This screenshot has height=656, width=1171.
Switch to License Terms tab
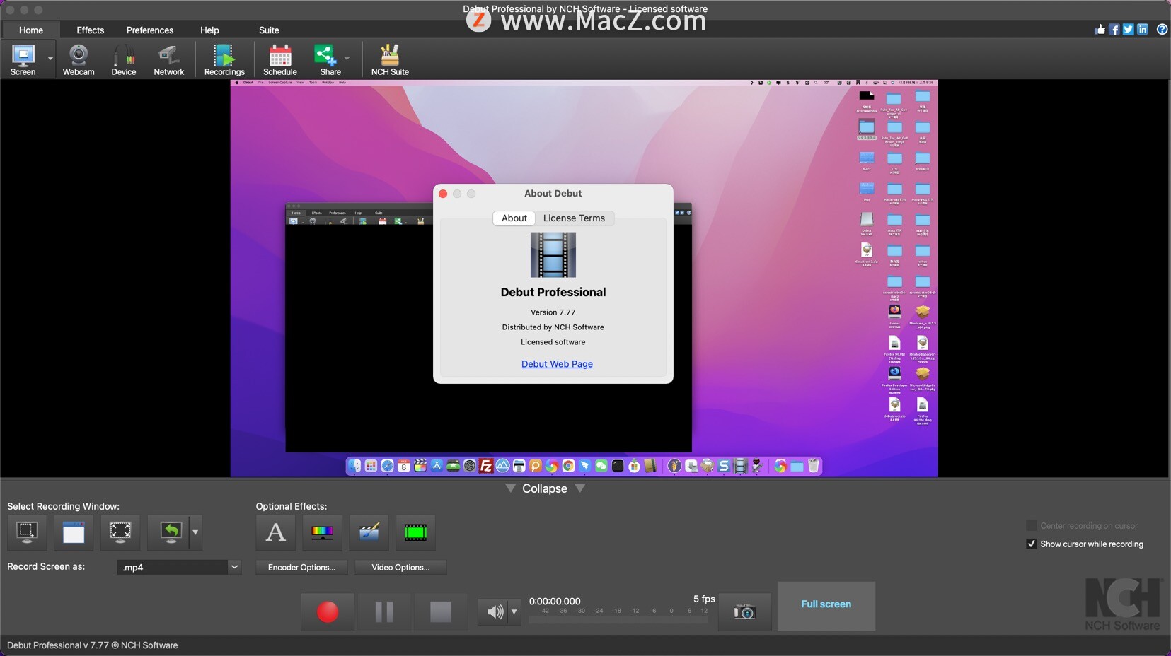click(x=574, y=218)
